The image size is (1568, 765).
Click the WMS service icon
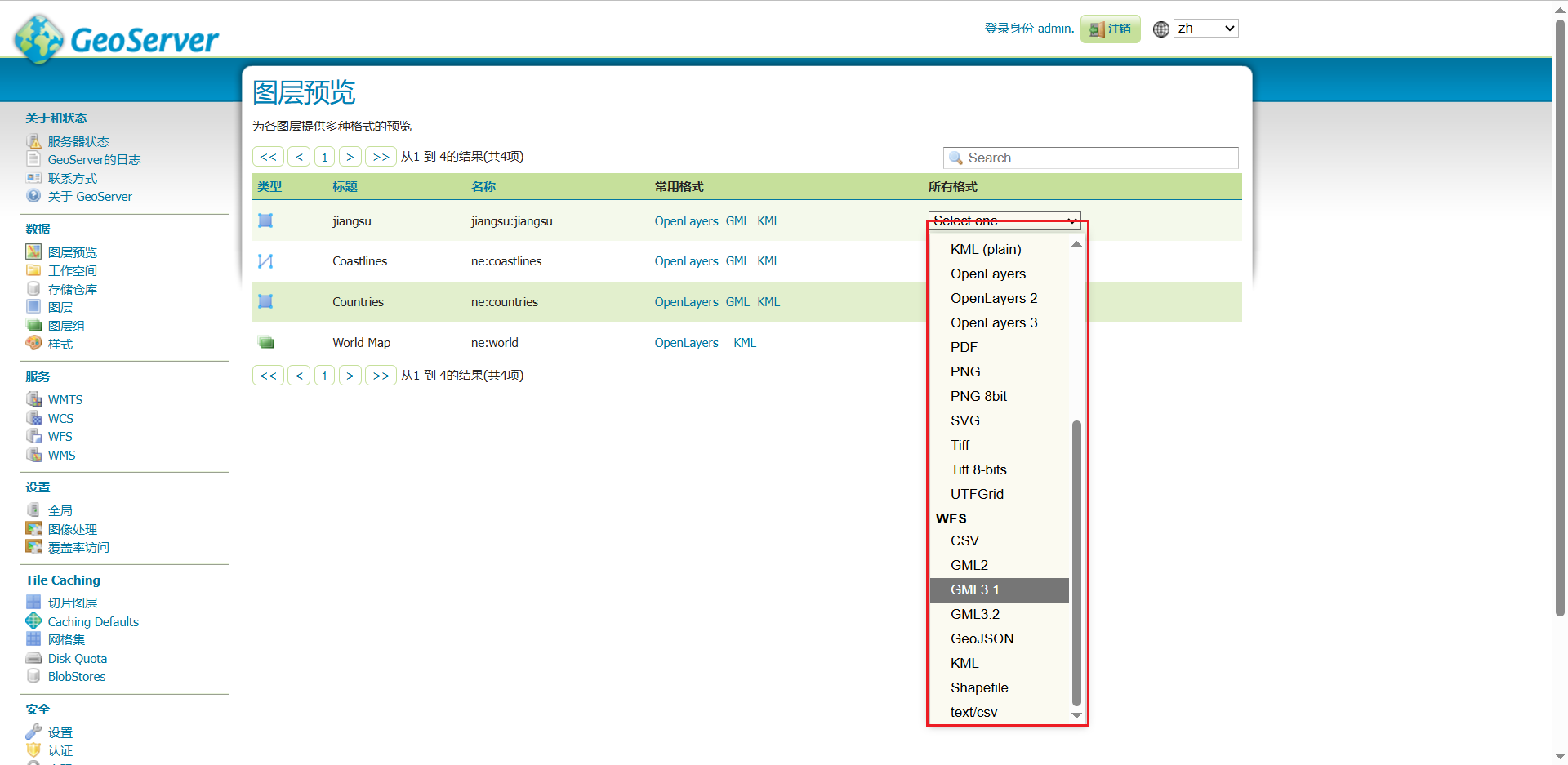pyautogui.click(x=33, y=455)
